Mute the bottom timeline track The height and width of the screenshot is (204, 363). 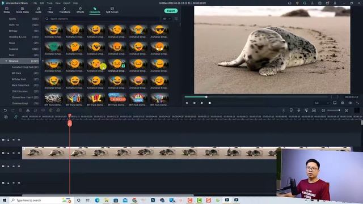click(14, 183)
